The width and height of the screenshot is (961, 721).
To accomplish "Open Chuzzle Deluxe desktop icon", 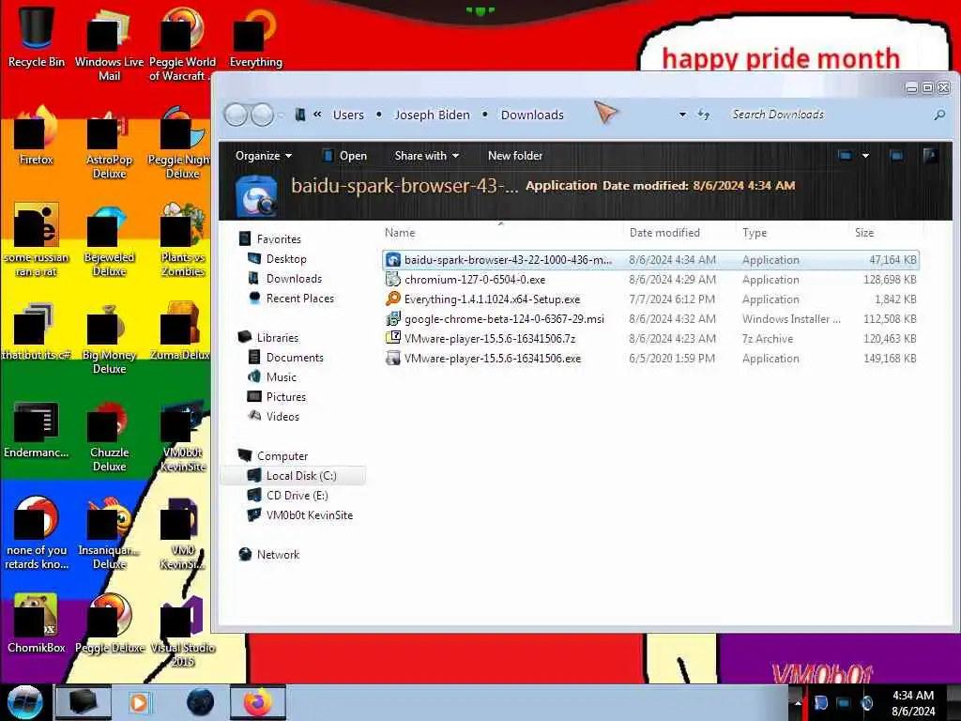I will pos(109,437).
